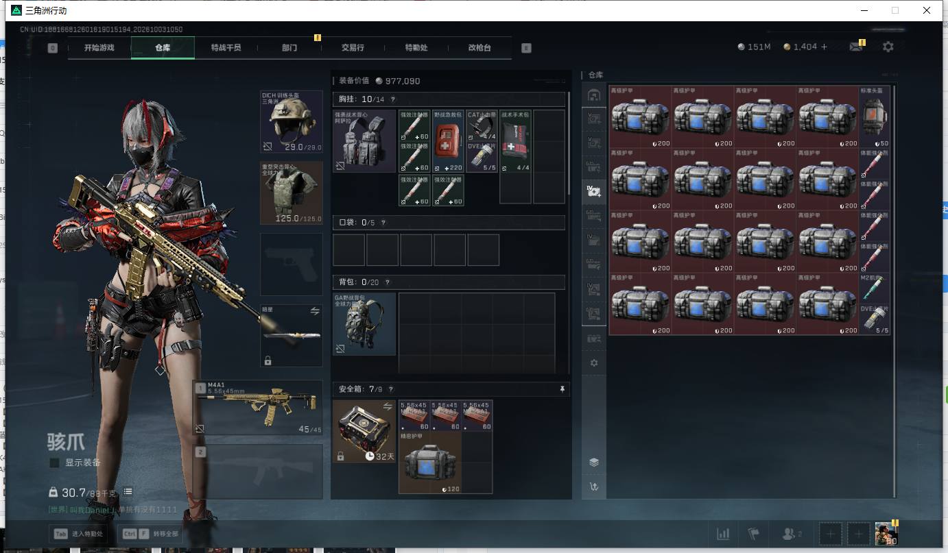Open the 改枪台 tab
This screenshot has height=553, width=948.
click(x=479, y=48)
